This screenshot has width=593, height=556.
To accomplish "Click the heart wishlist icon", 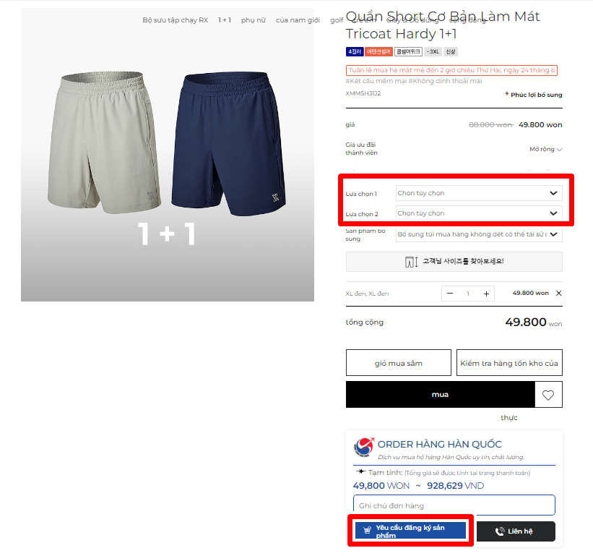I will tap(548, 395).
